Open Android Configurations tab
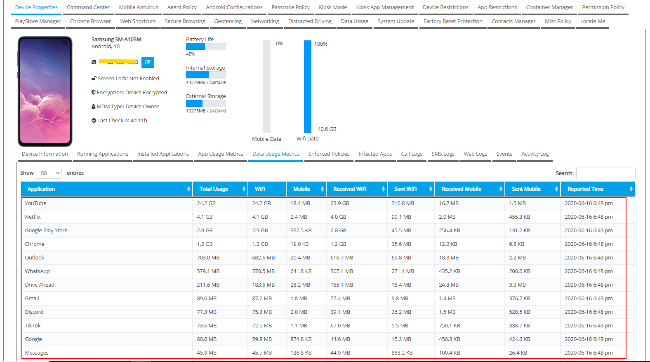 [x=234, y=7]
